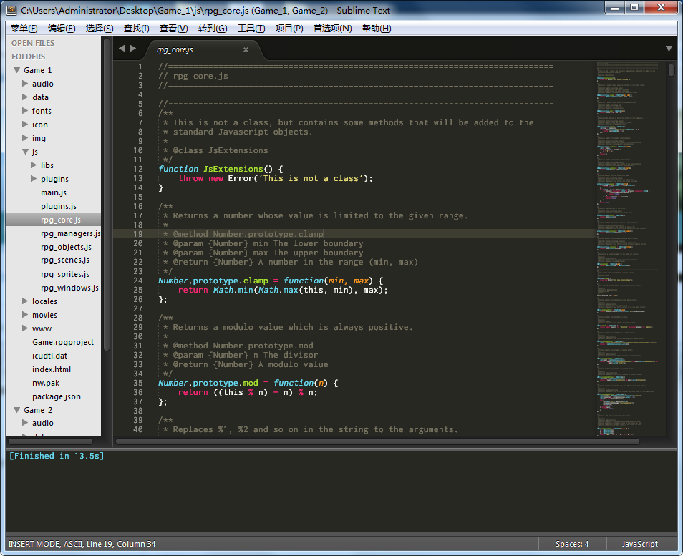Close the rpg_core.js tab
Screen dimensions: 683x556
[246, 49]
